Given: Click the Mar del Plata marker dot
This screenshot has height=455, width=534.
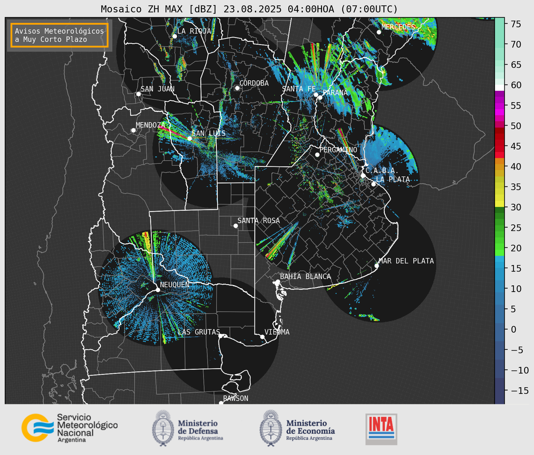Looking at the screenshot, I should (377, 266).
